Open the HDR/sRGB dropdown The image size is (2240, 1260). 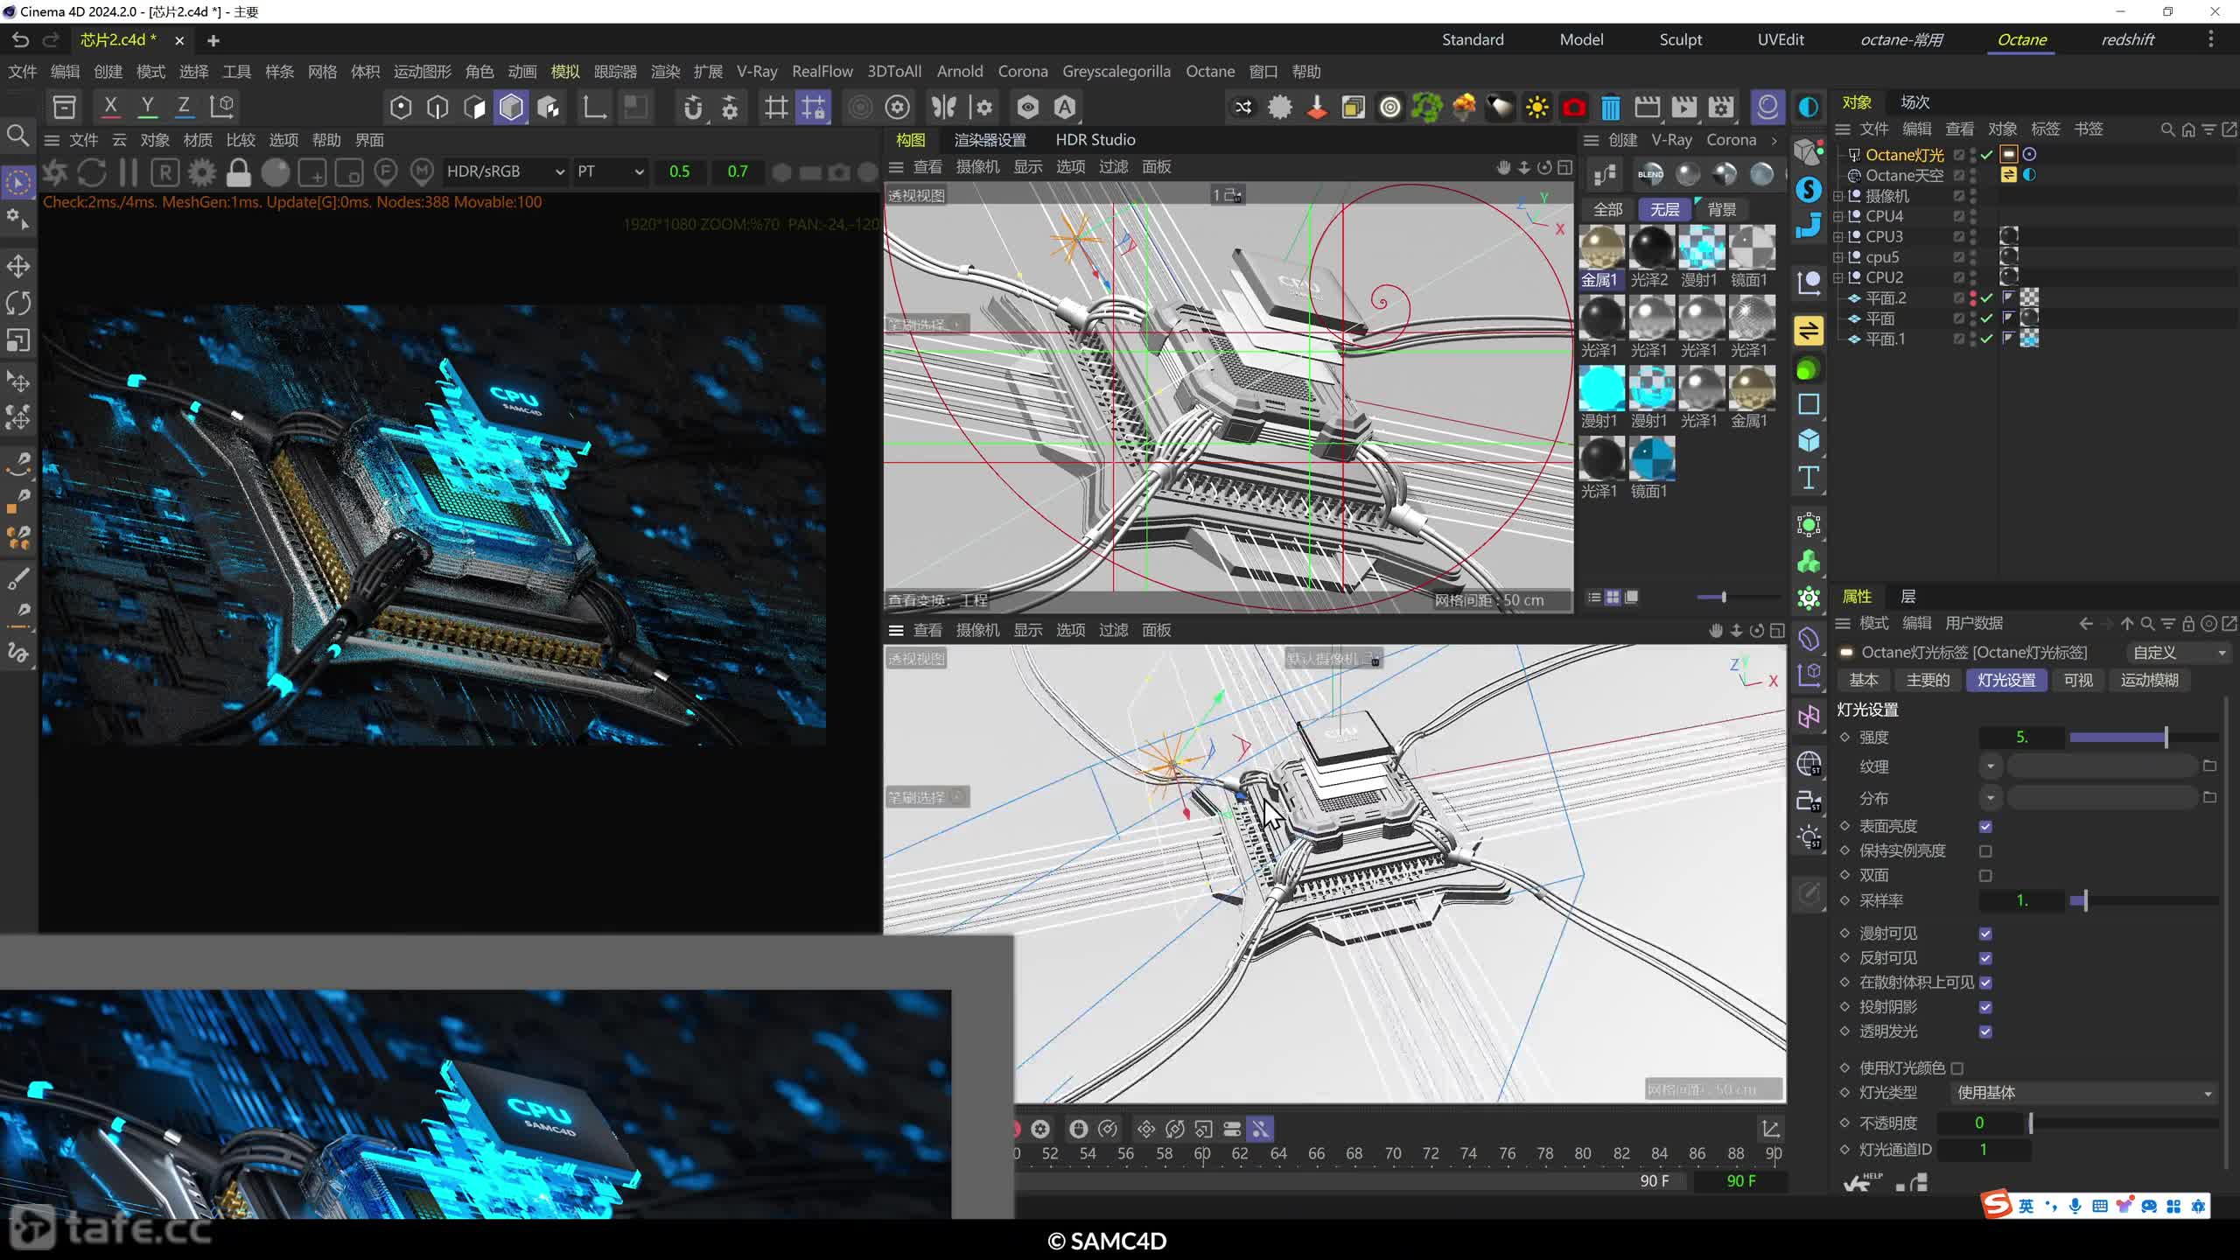click(506, 171)
